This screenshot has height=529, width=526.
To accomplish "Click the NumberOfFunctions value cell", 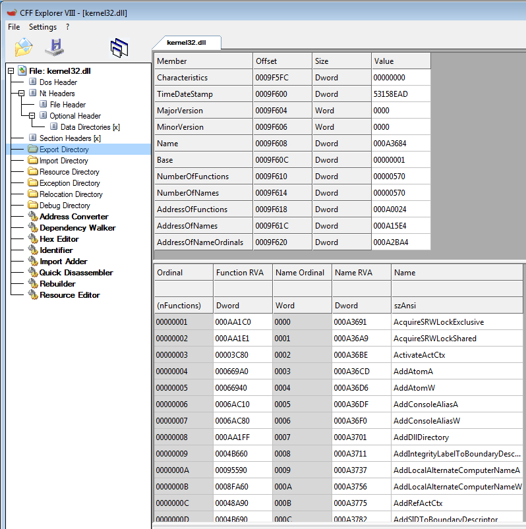I will (401, 177).
